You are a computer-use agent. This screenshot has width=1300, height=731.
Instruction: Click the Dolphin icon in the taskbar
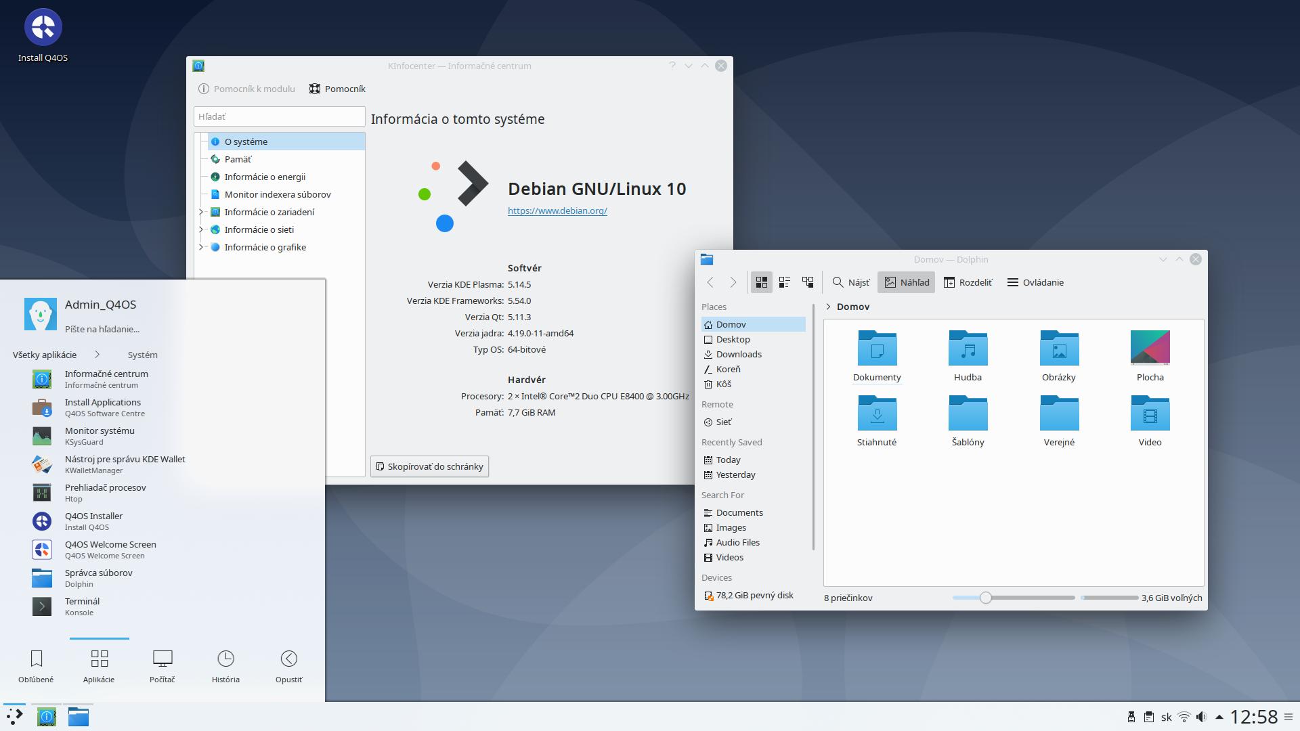[78, 716]
